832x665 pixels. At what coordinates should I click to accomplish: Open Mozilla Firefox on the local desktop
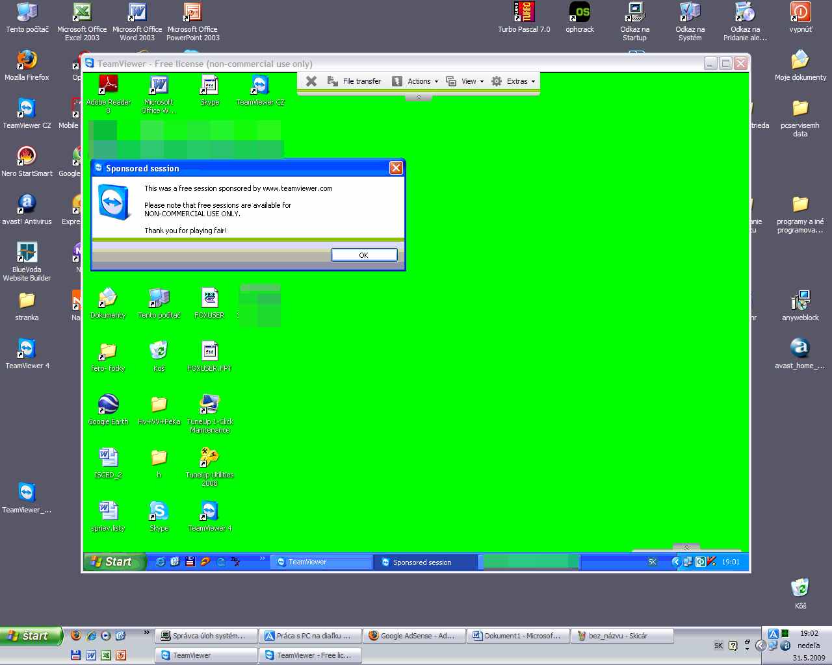pyautogui.click(x=27, y=66)
